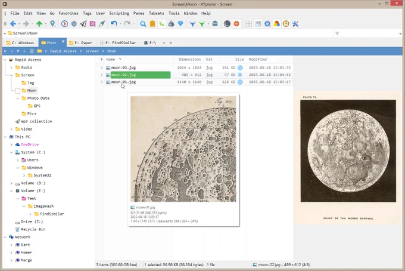
Task: Toggle the orange basketball toolbar icon
Action: [236, 24]
